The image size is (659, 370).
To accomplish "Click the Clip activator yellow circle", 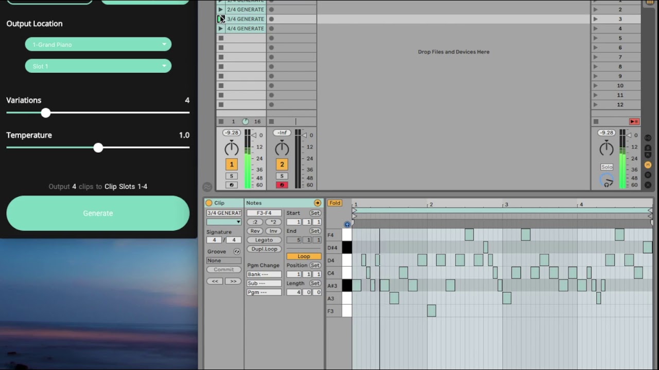I will click(209, 203).
